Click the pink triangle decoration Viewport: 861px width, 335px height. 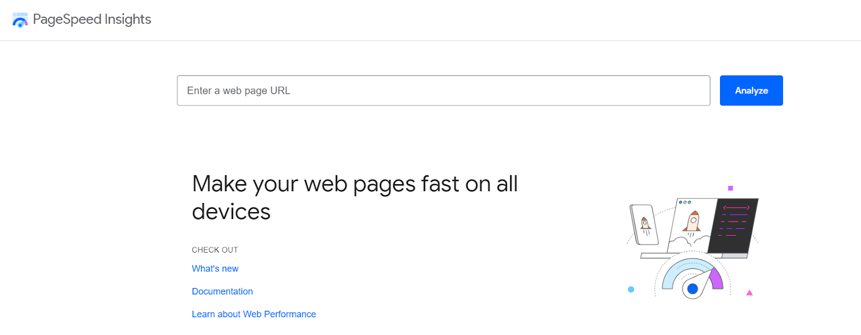tap(749, 293)
